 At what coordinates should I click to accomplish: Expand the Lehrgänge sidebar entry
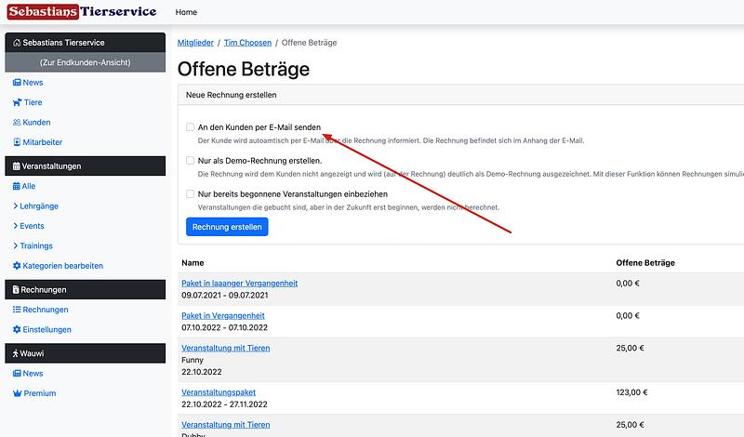[x=37, y=205]
